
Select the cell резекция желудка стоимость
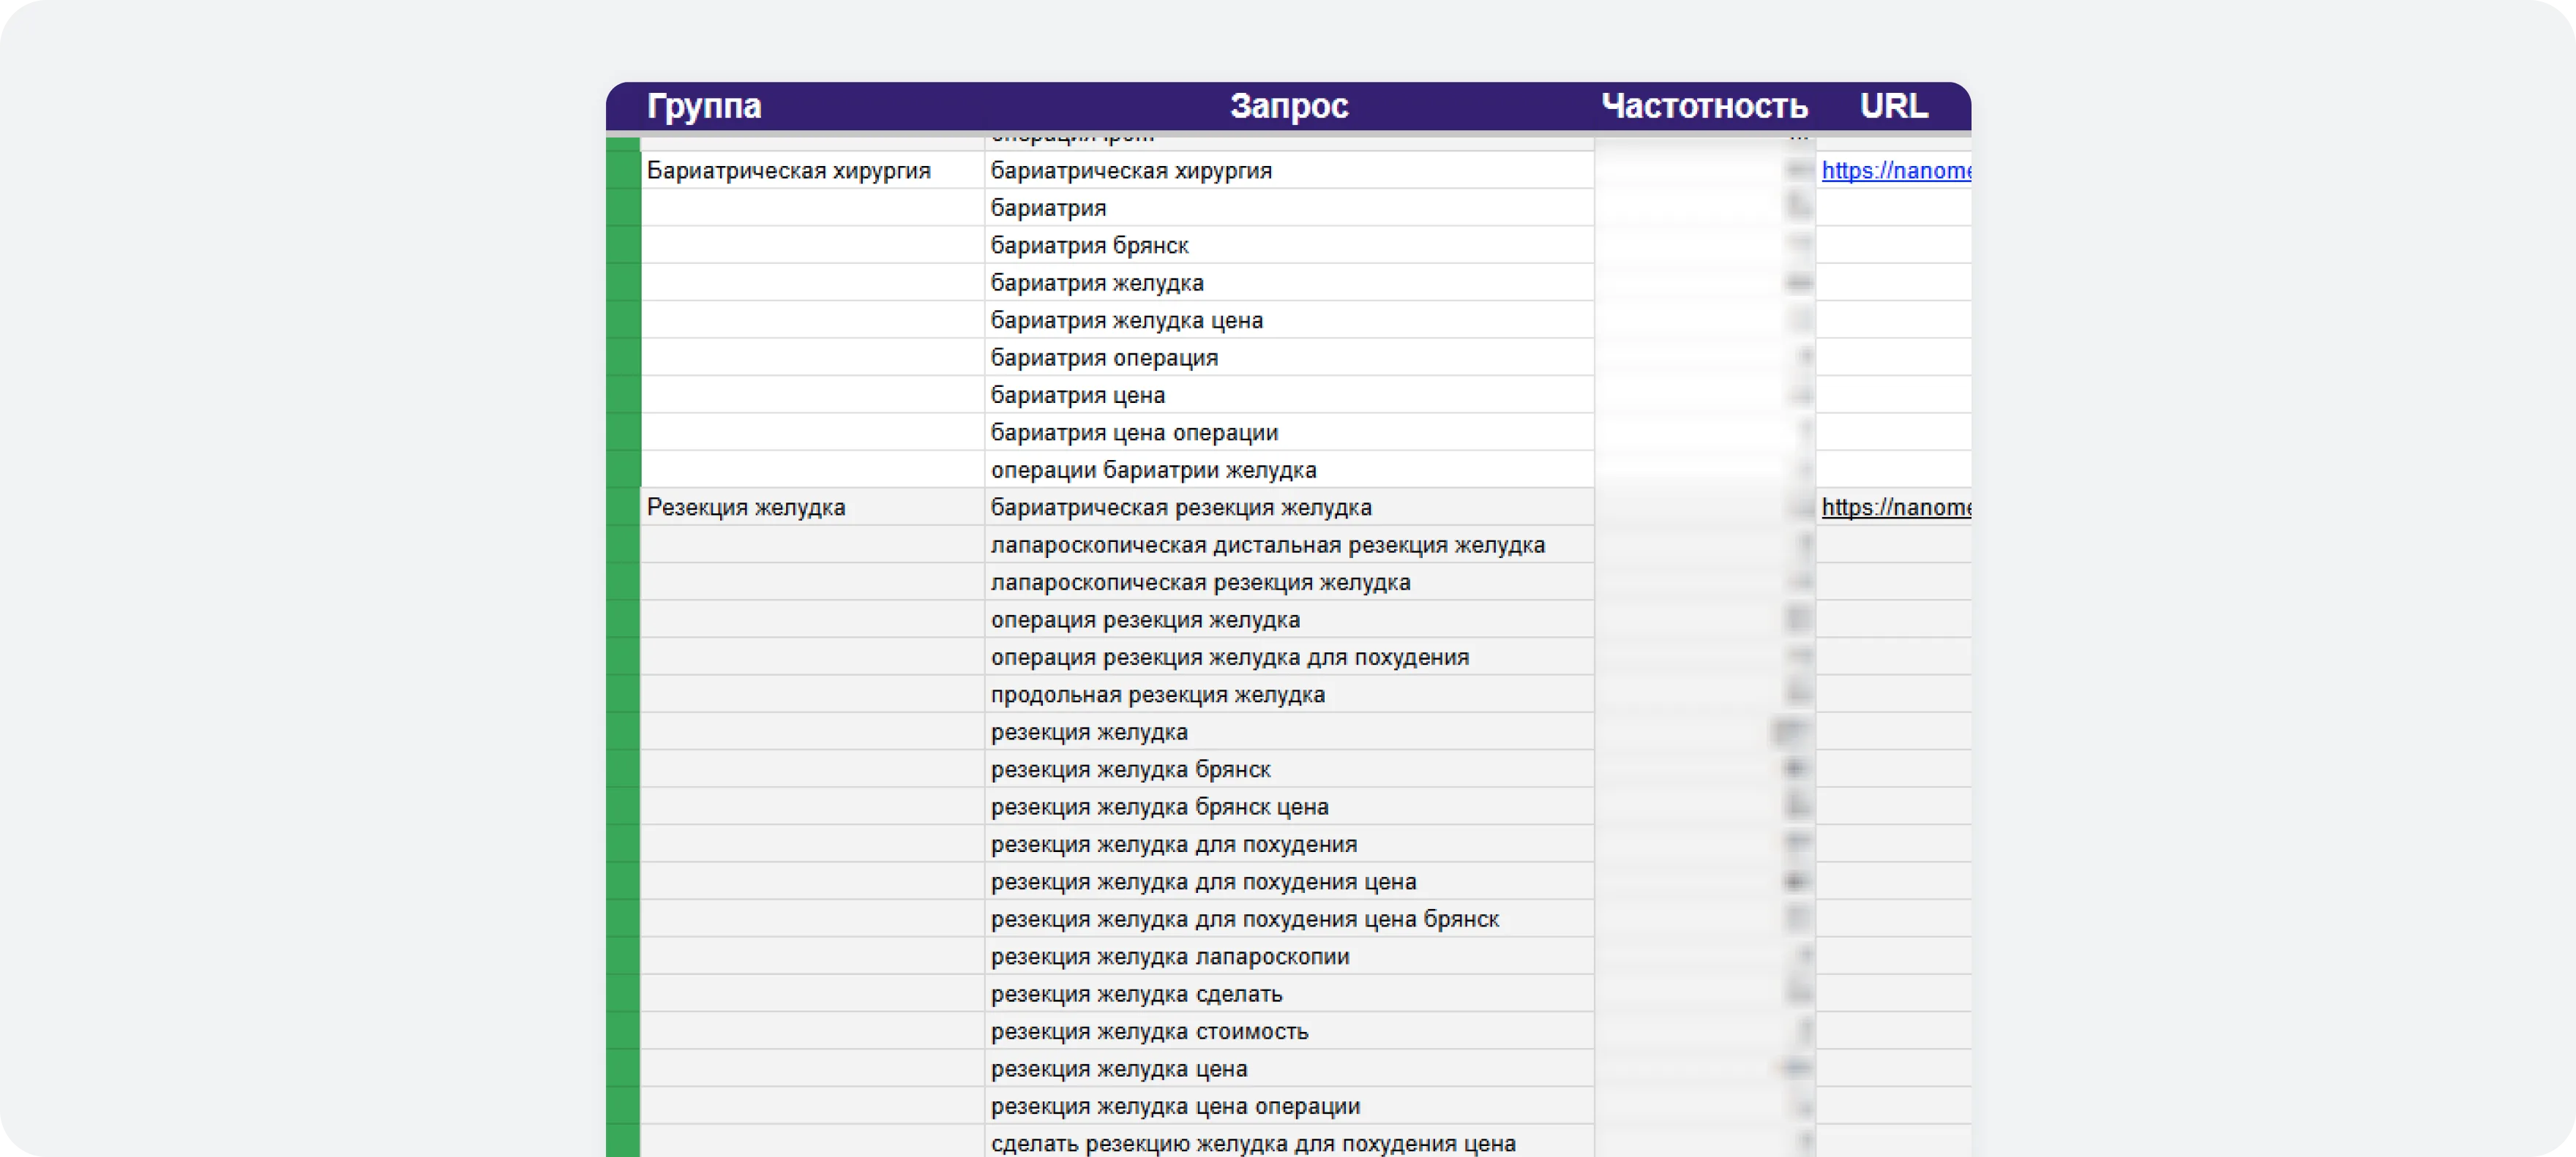[x=1289, y=1032]
